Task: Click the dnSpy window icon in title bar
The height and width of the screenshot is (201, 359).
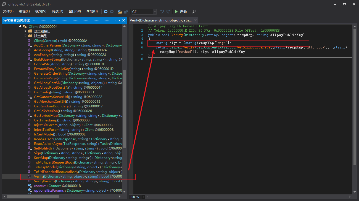Action: point(4,4)
